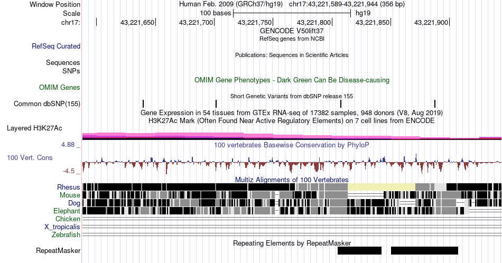Click the Chicken alignment row label
This screenshot has width=502, height=263.
[68, 219]
